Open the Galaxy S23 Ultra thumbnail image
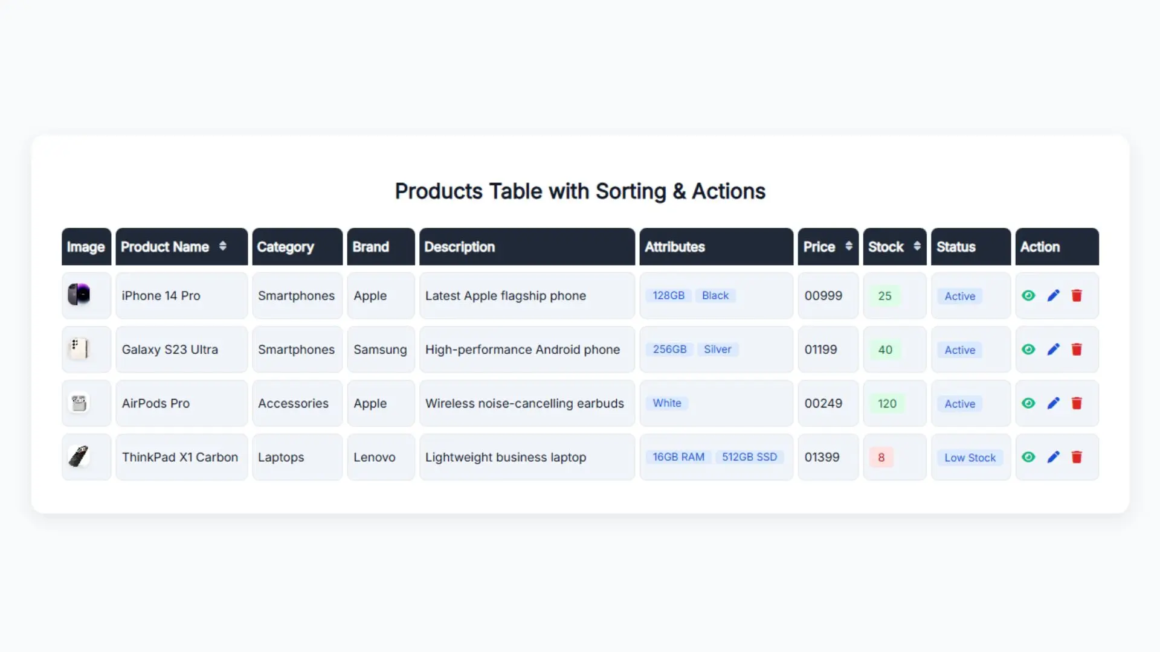Screen dimensions: 1160x652 point(79,348)
